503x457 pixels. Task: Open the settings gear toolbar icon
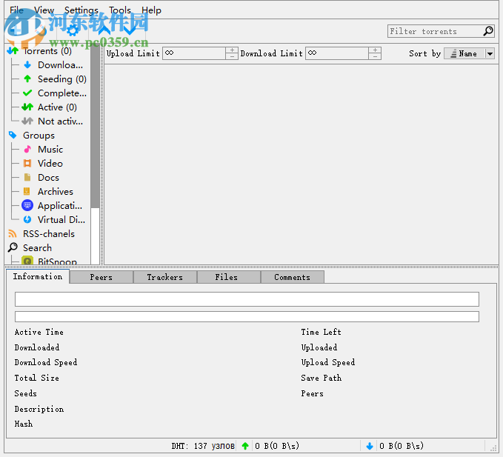[x=73, y=31]
